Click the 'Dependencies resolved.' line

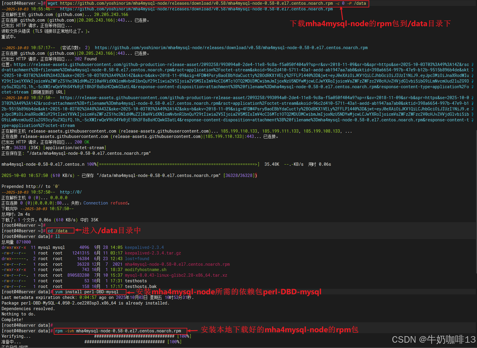click(28, 309)
